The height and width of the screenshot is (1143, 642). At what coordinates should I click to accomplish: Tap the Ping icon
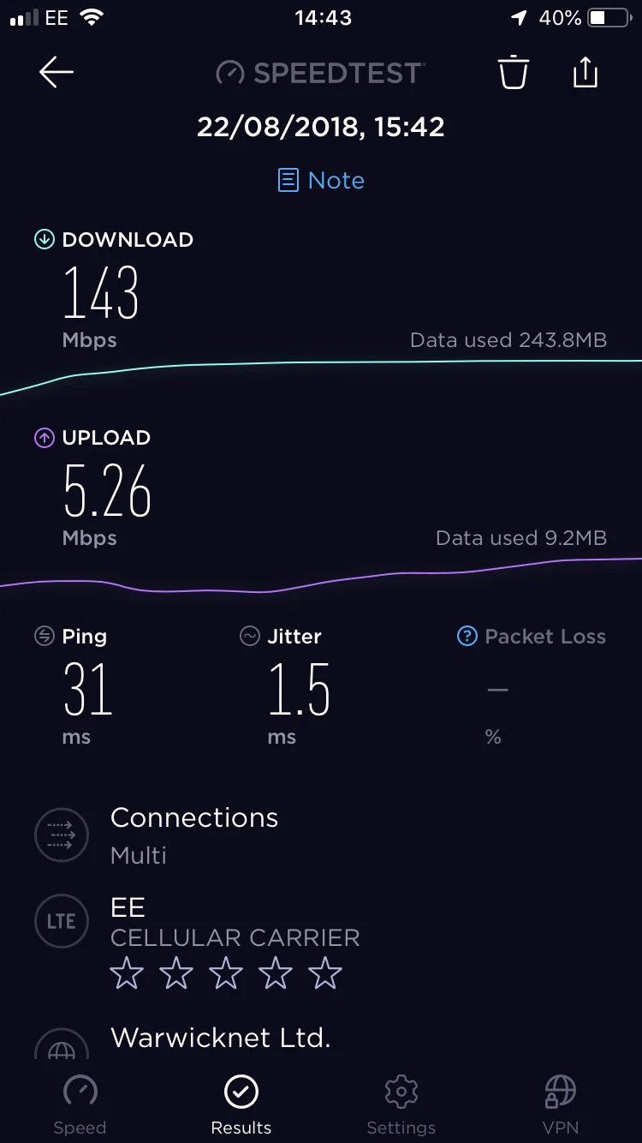coord(44,636)
